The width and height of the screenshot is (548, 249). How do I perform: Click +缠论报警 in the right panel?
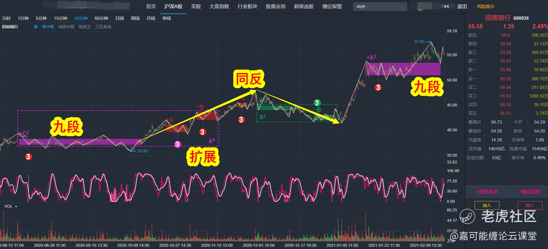point(530,192)
